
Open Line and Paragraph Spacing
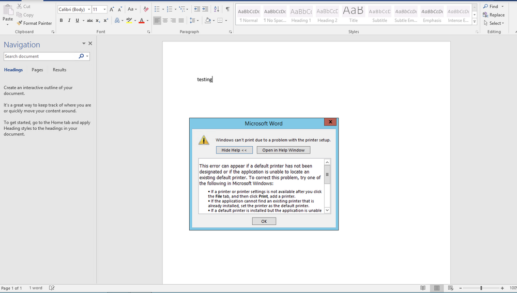192,21
